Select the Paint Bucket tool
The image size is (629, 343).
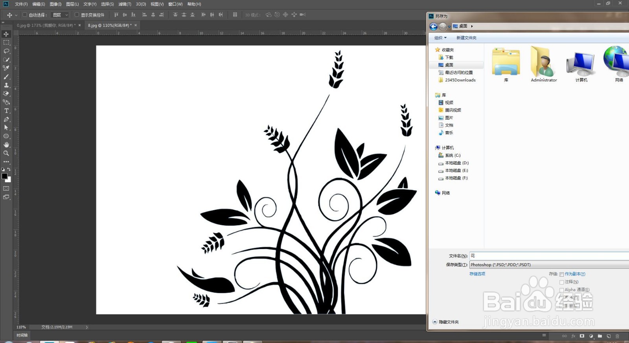point(6,102)
